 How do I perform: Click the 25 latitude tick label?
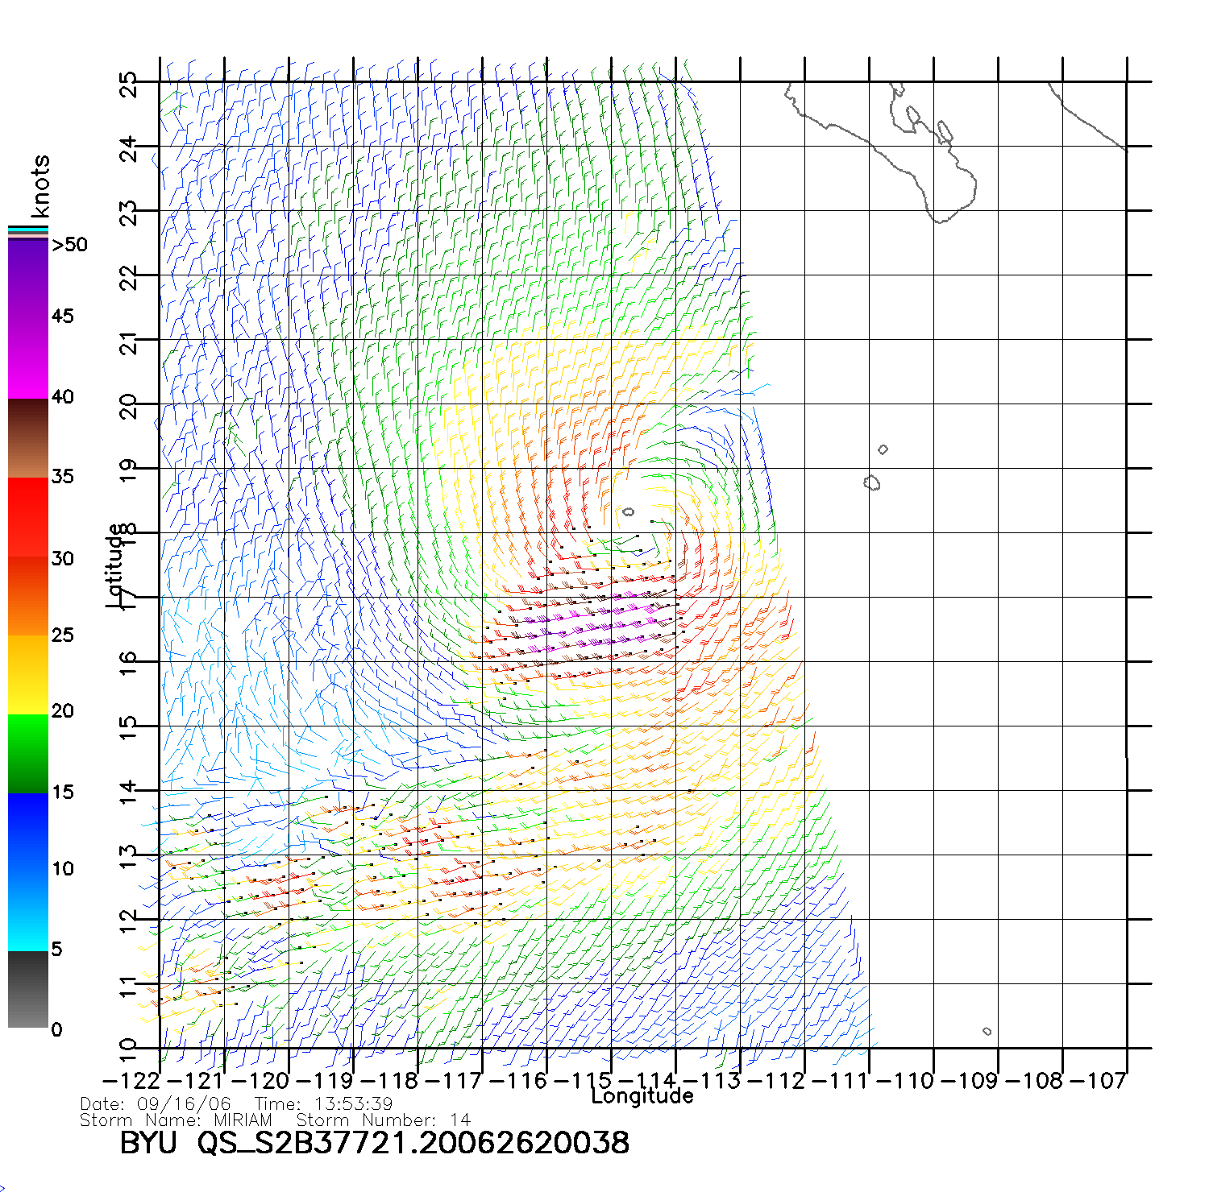point(129,85)
